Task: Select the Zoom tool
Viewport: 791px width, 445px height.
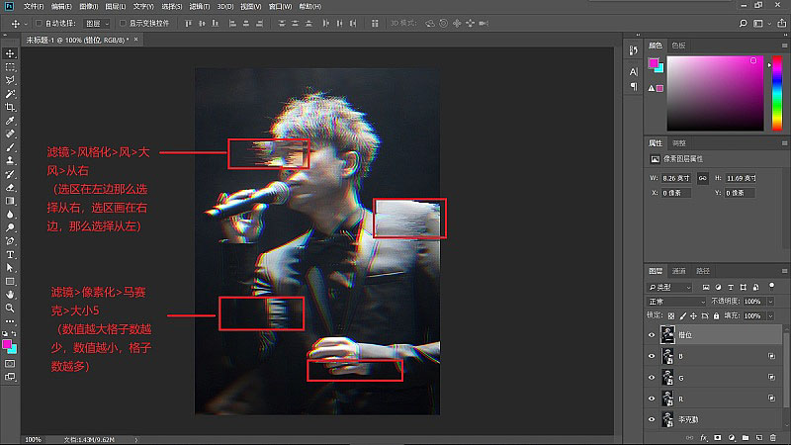Action: [10, 308]
